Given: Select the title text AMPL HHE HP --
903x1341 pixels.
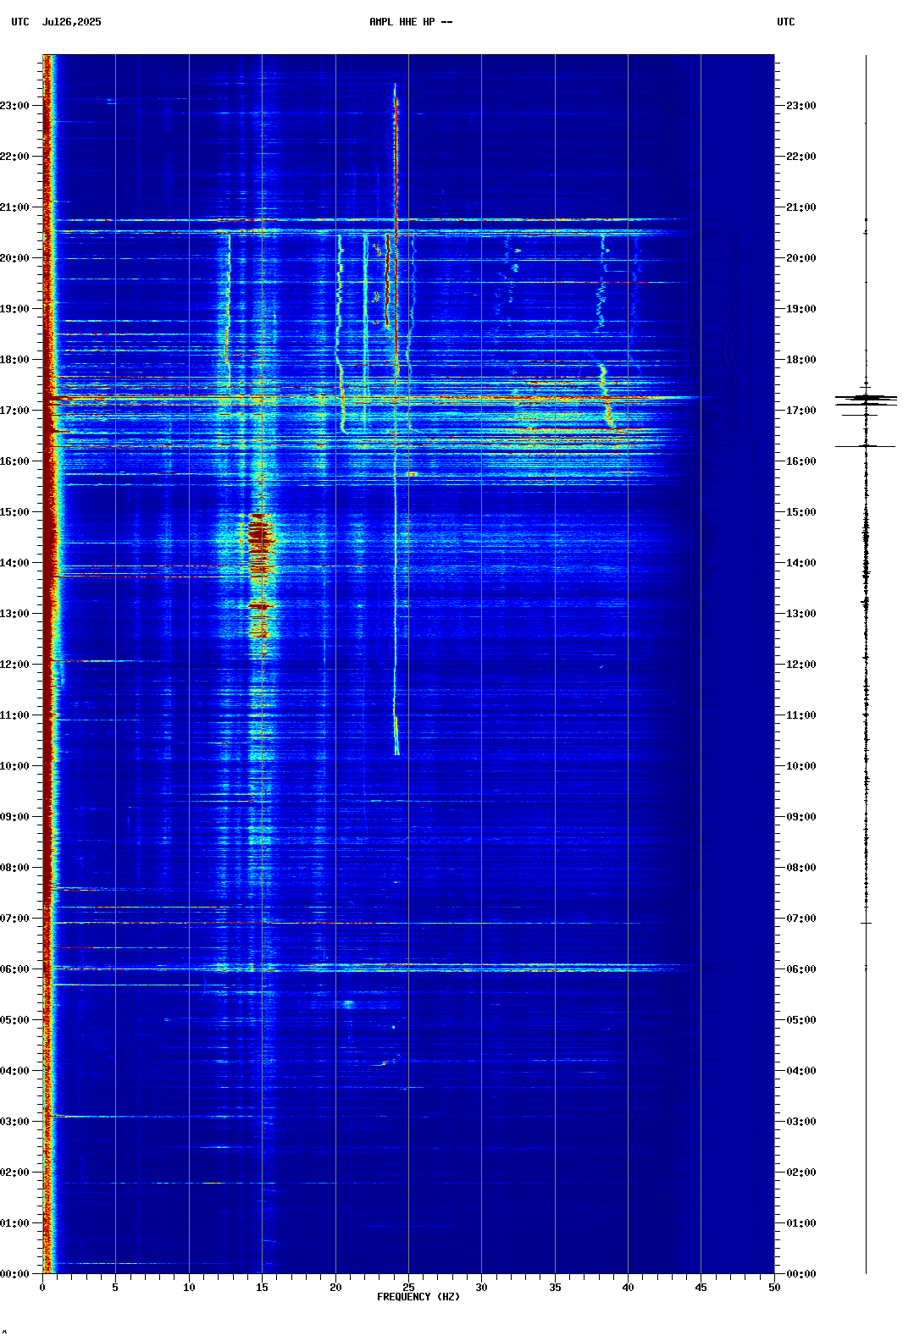Looking at the screenshot, I should (x=411, y=22).
